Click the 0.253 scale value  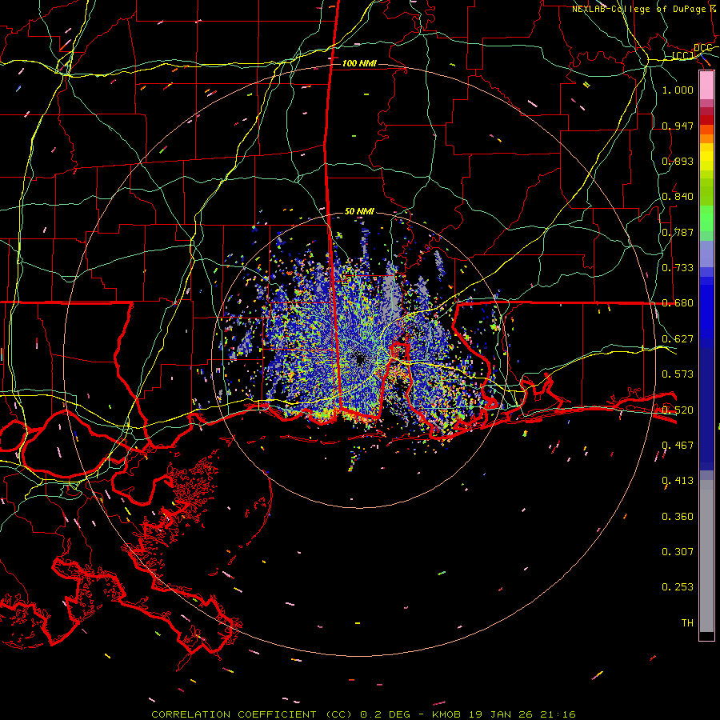click(x=678, y=587)
